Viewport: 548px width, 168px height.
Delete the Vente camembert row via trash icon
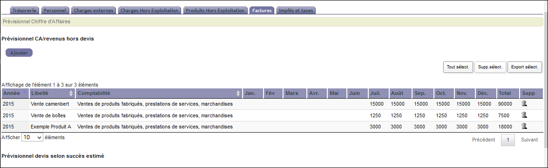pos(524,103)
